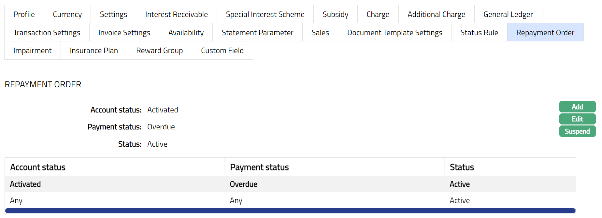Viewport: 602px width, 218px height.
Task: Click the Edit button
Action: [x=577, y=119]
